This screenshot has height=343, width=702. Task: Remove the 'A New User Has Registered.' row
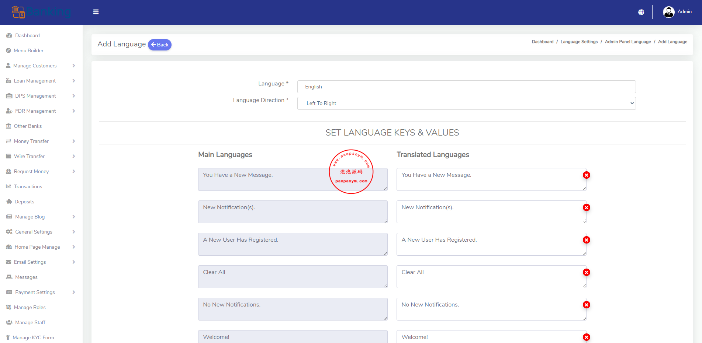tap(586, 240)
